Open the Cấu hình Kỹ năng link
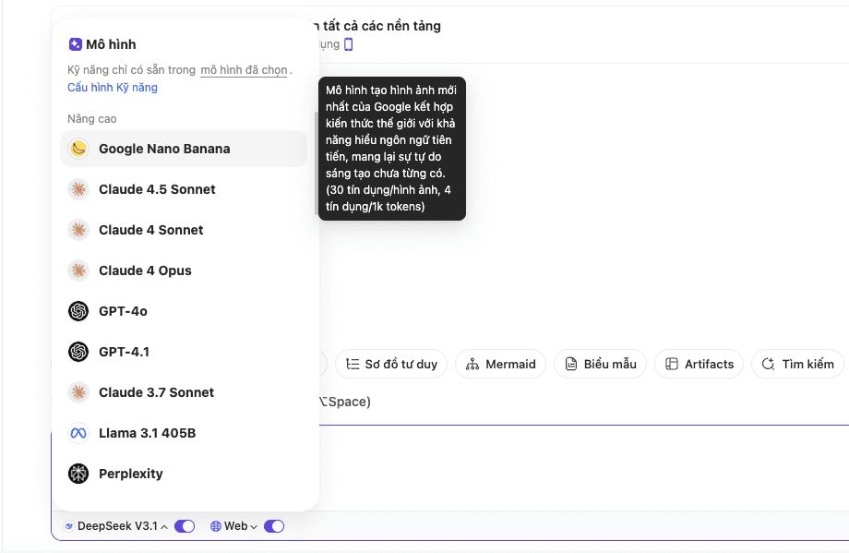Image resolution: width=849 pixels, height=553 pixels. 113,87
